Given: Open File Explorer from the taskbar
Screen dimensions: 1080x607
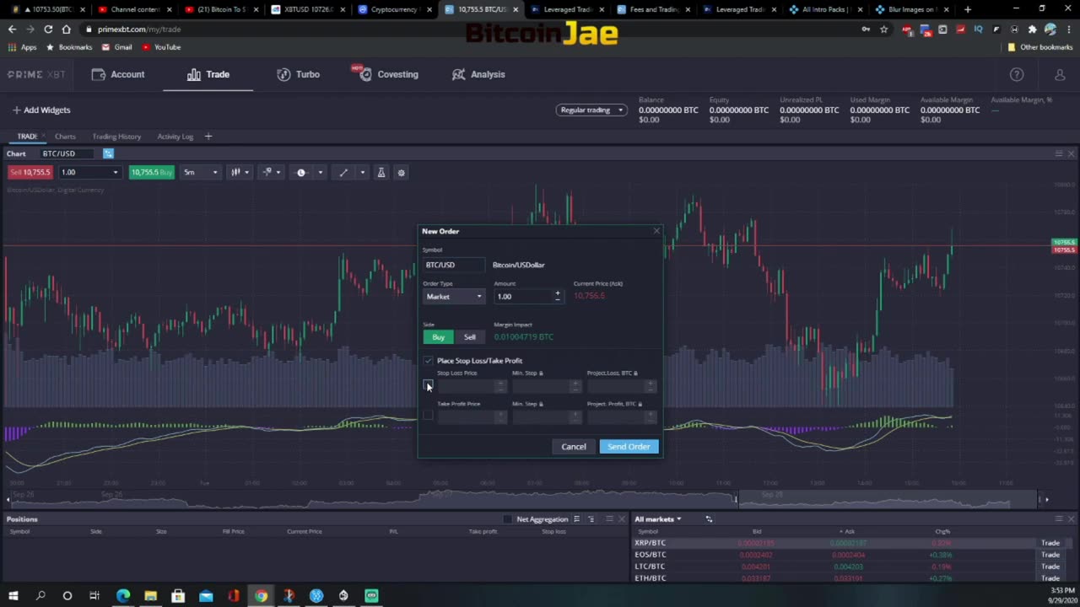Looking at the screenshot, I should pos(150,596).
